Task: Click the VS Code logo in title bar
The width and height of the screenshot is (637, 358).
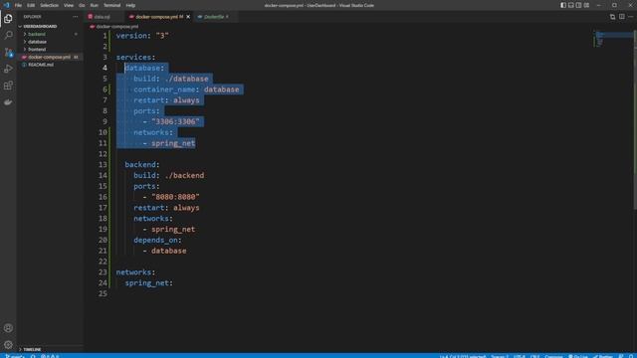Action: [6, 5]
